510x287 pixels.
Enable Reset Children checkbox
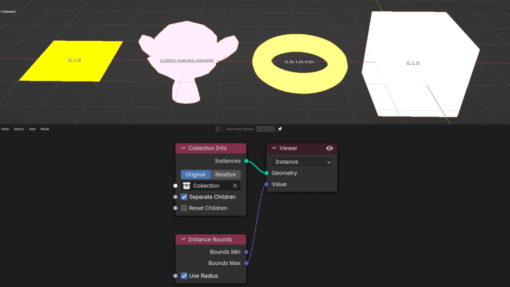(x=184, y=208)
